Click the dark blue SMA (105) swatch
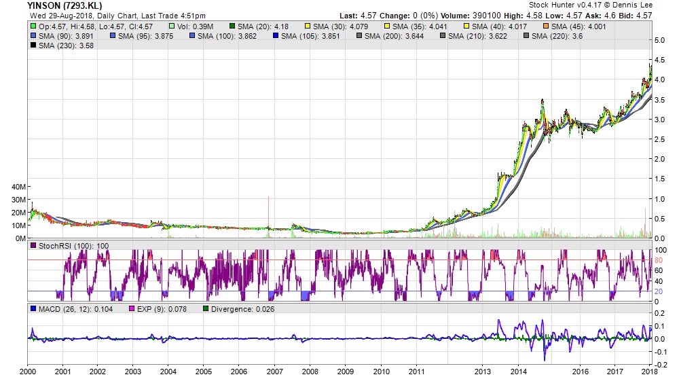The image size is (679, 379). point(276,36)
